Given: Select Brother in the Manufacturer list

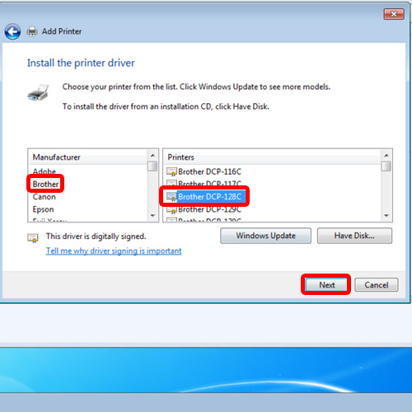Looking at the screenshot, I should pyautogui.click(x=45, y=184).
